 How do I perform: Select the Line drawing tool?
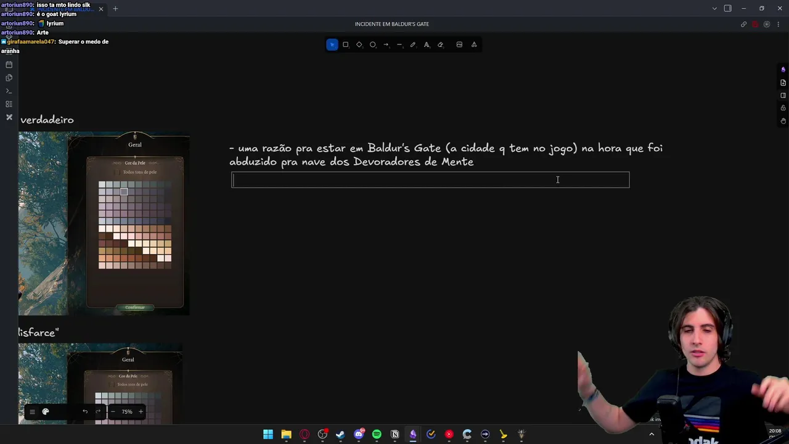(x=399, y=44)
